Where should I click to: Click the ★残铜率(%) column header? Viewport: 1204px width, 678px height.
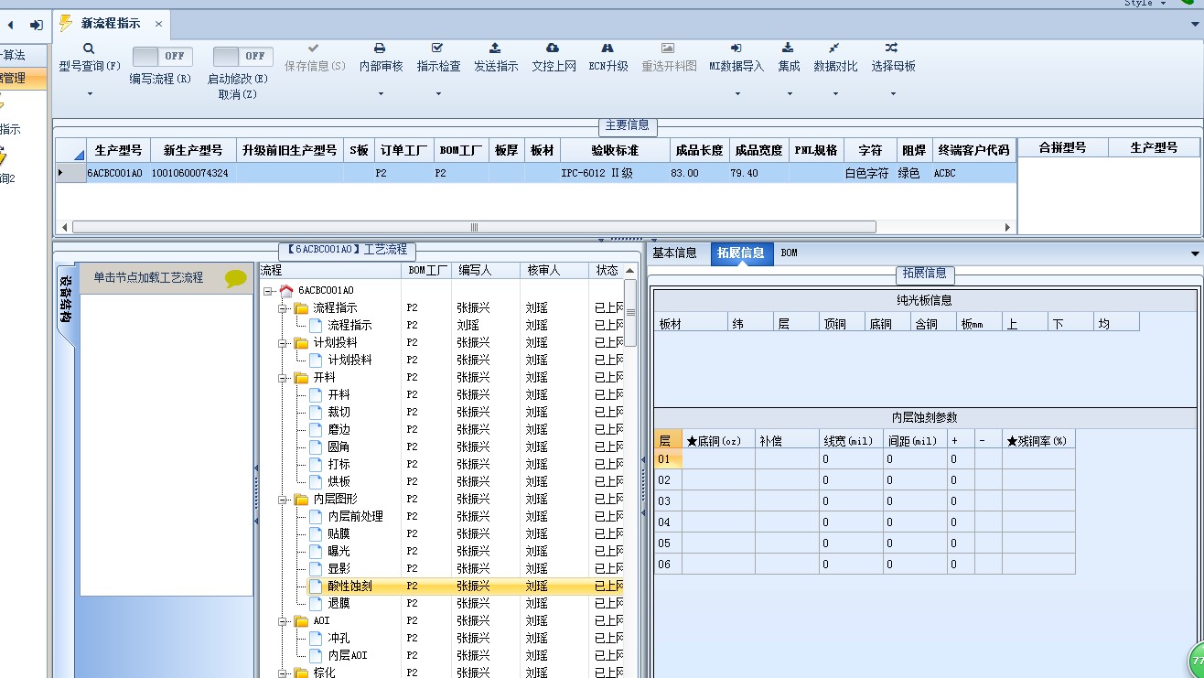click(x=1038, y=441)
